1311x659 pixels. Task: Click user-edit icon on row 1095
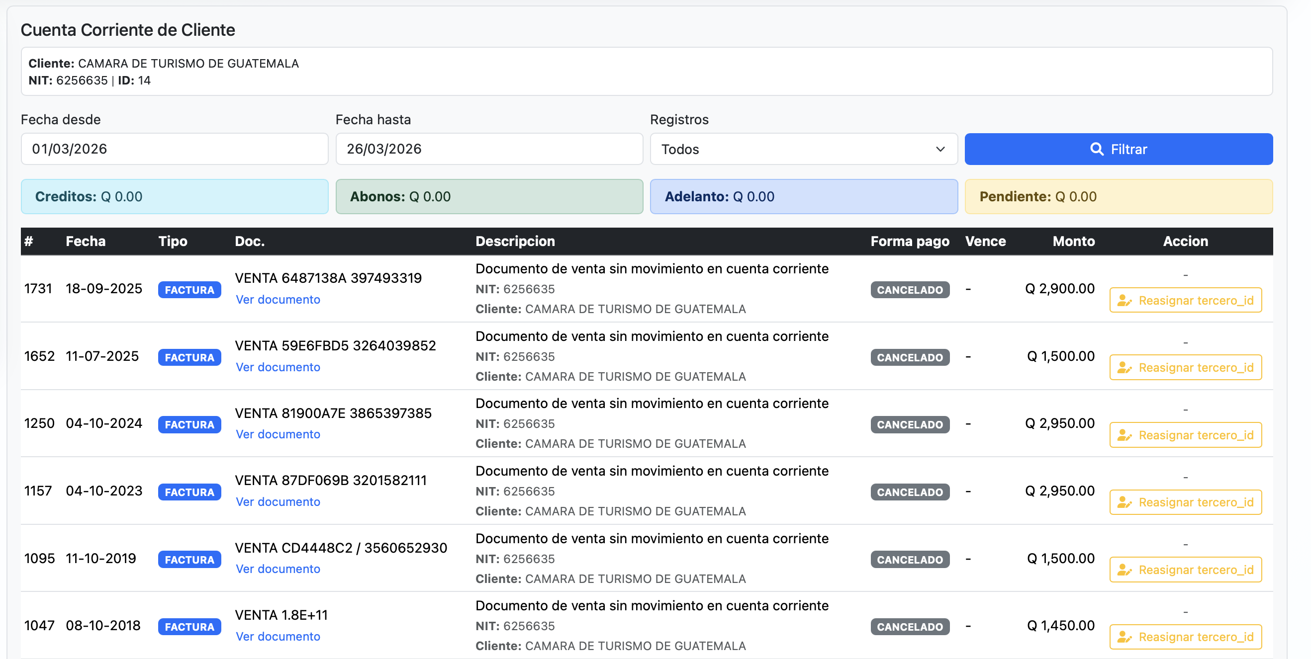[1124, 570]
